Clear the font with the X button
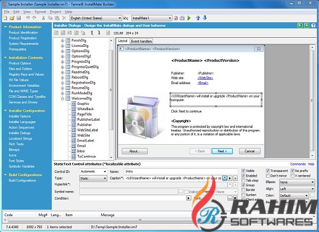This screenshot has width=319, height=232. (x=235, y=198)
